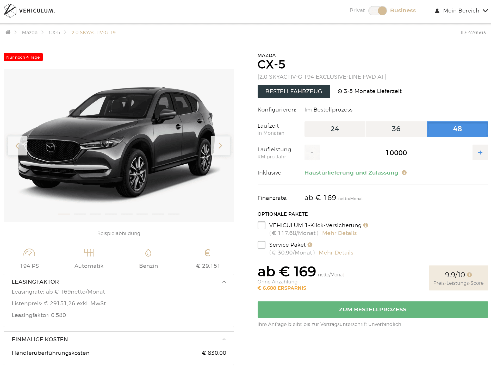Click the home icon in breadcrumb
This screenshot has height=372, width=491.
click(8, 32)
